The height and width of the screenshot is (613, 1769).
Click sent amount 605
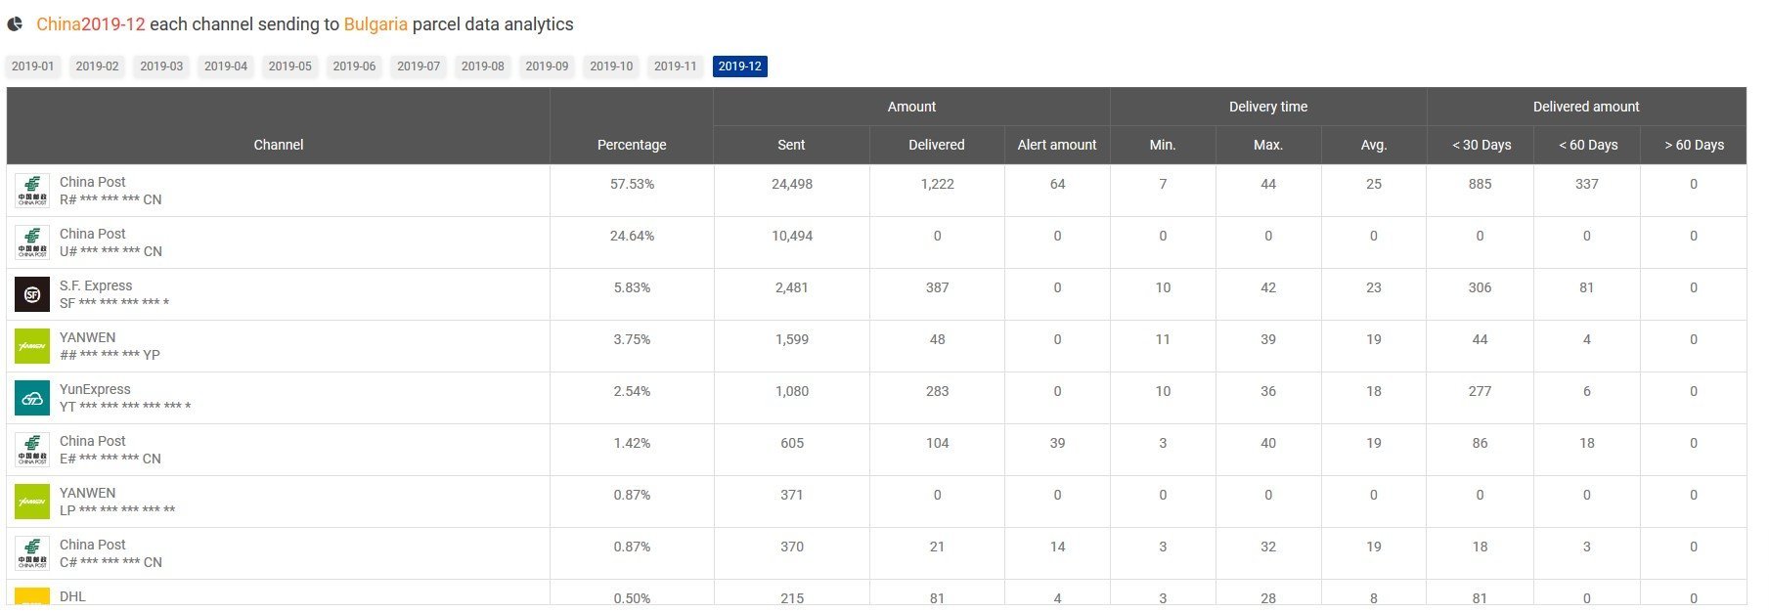point(792,443)
